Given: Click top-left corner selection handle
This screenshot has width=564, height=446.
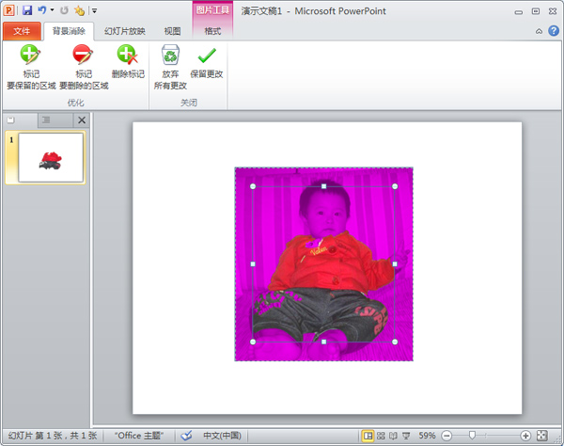Looking at the screenshot, I should tap(253, 186).
